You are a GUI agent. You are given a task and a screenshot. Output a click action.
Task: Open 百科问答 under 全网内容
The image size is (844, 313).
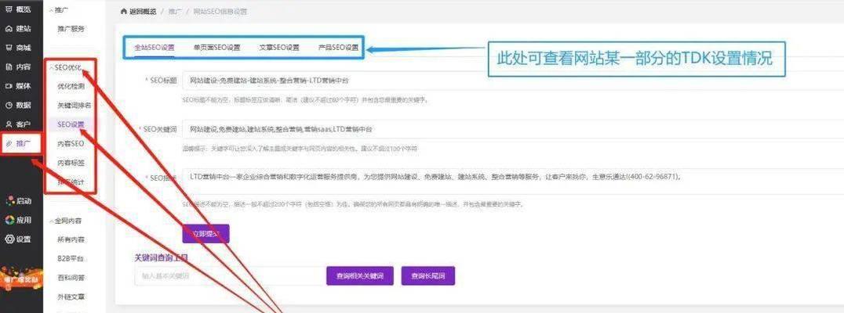(x=71, y=278)
